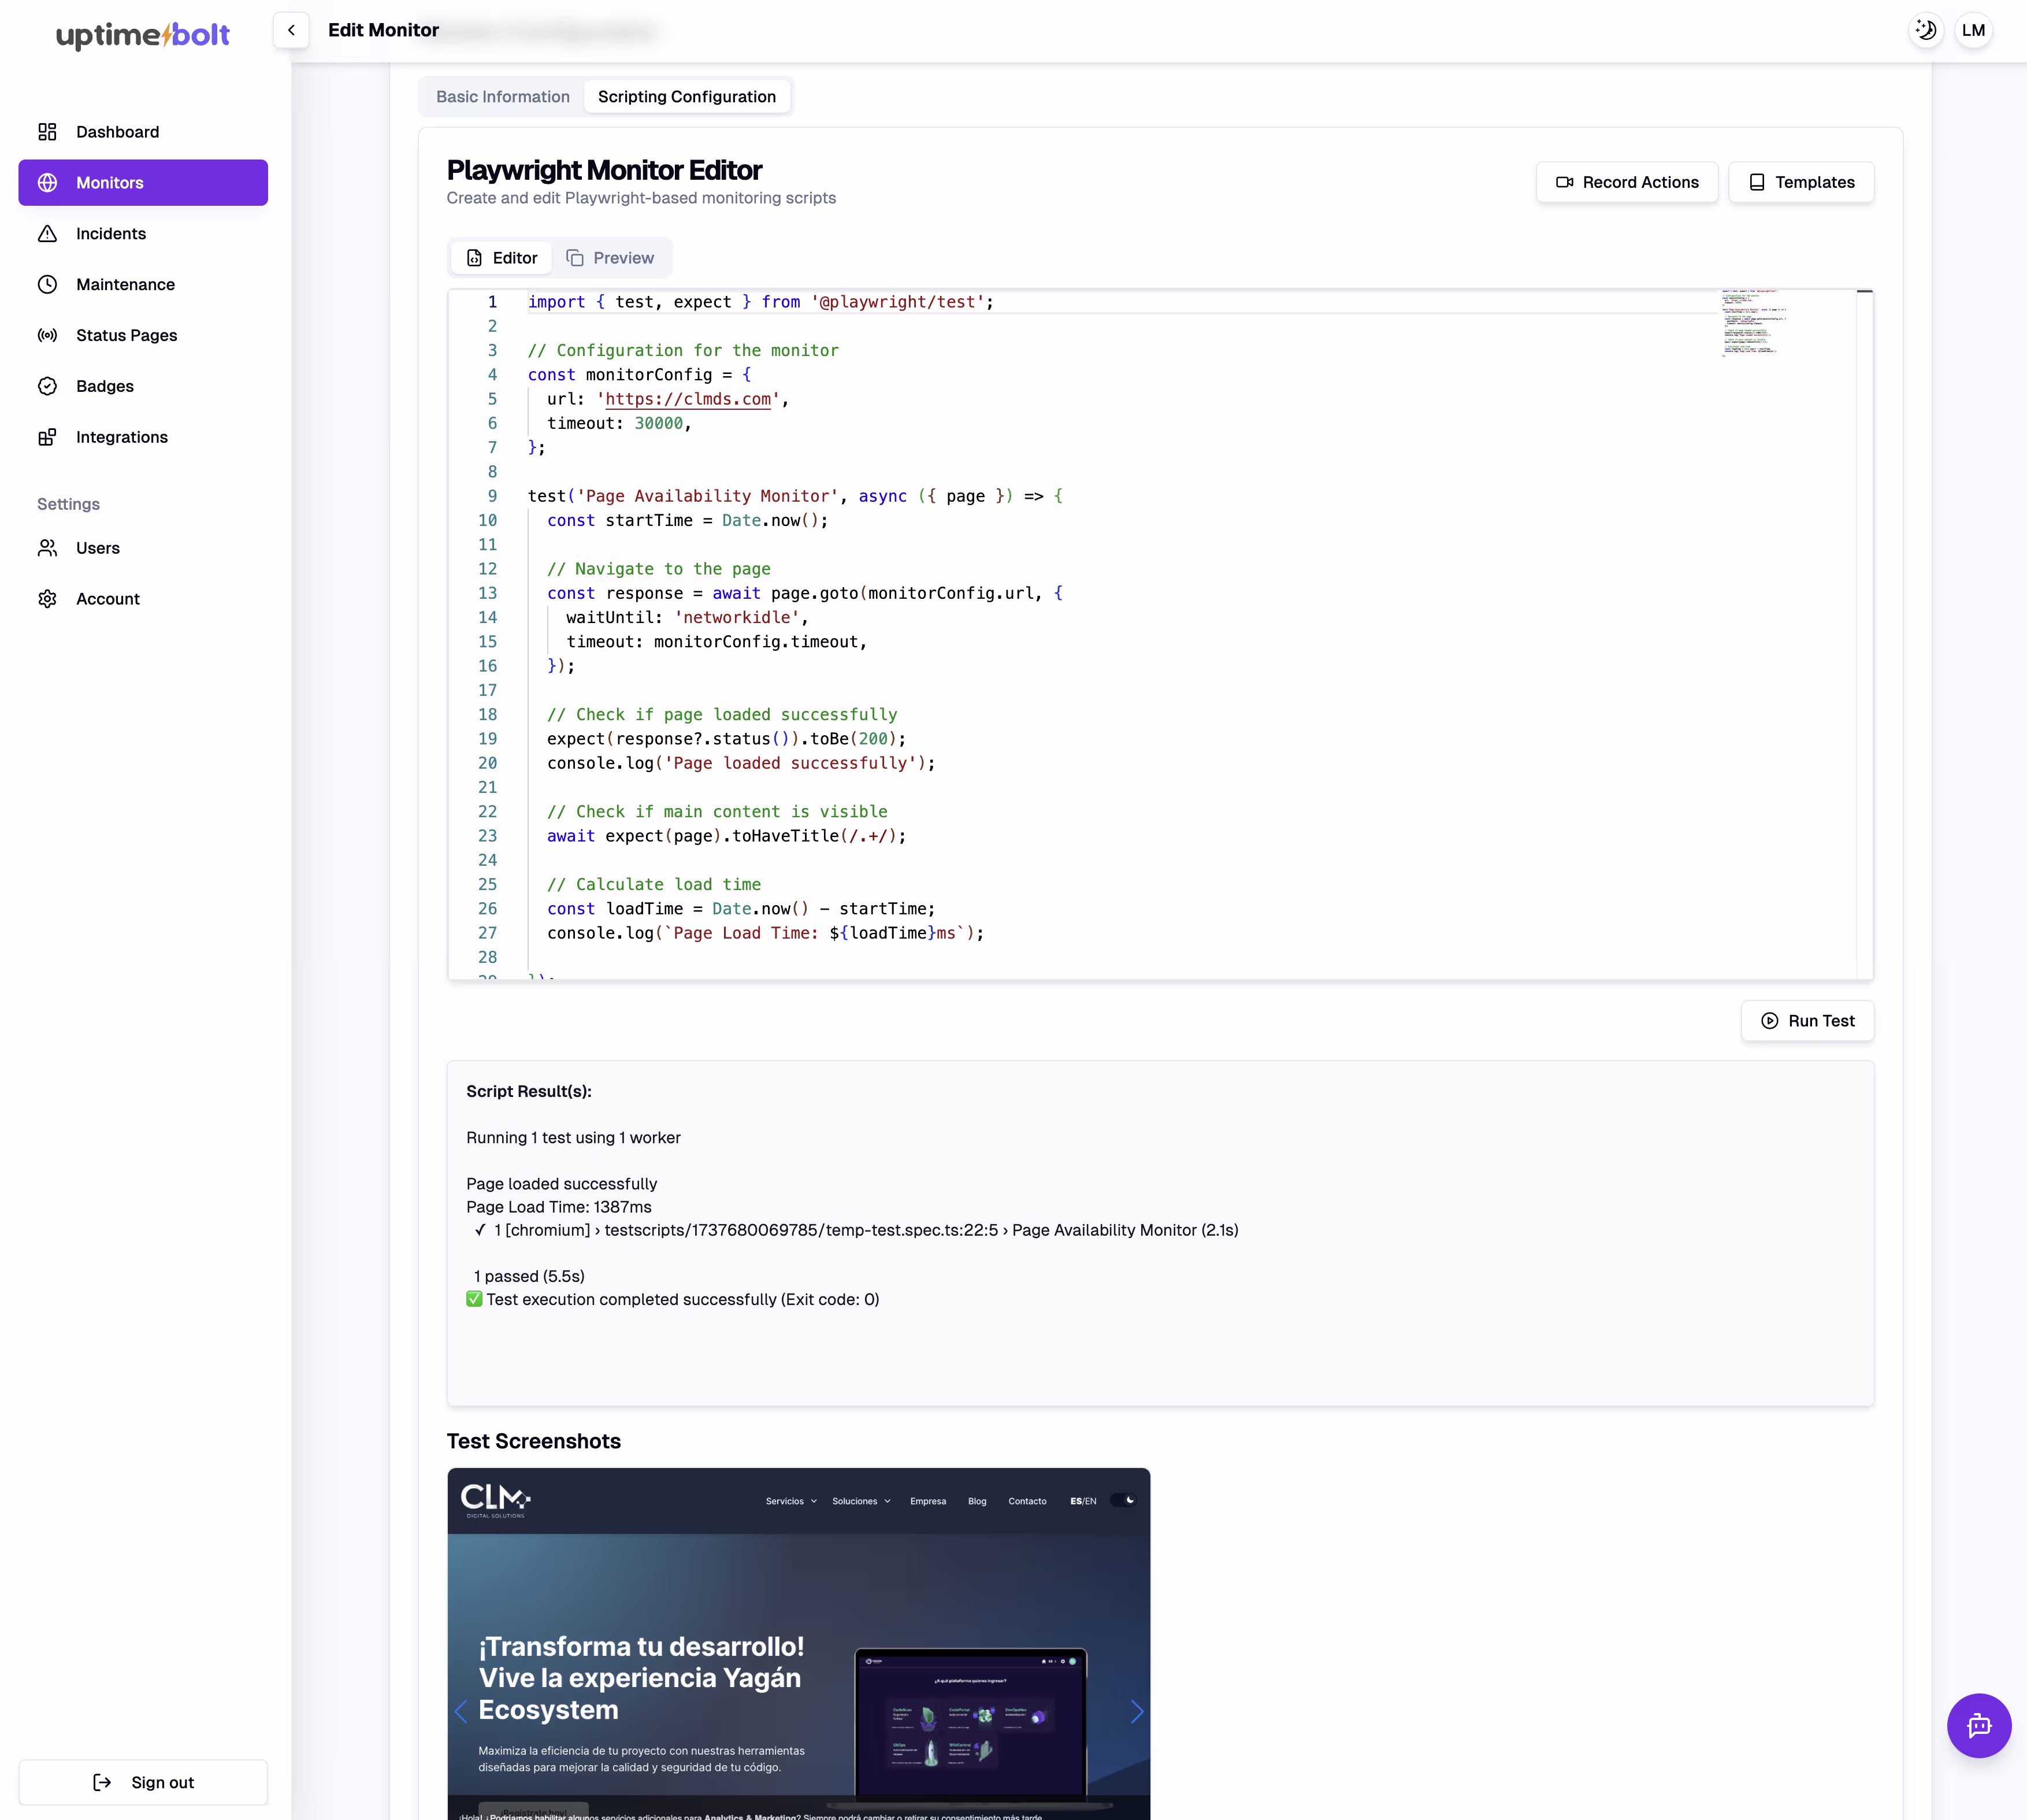Open the Integrations section

pyautogui.click(x=121, y=438)
